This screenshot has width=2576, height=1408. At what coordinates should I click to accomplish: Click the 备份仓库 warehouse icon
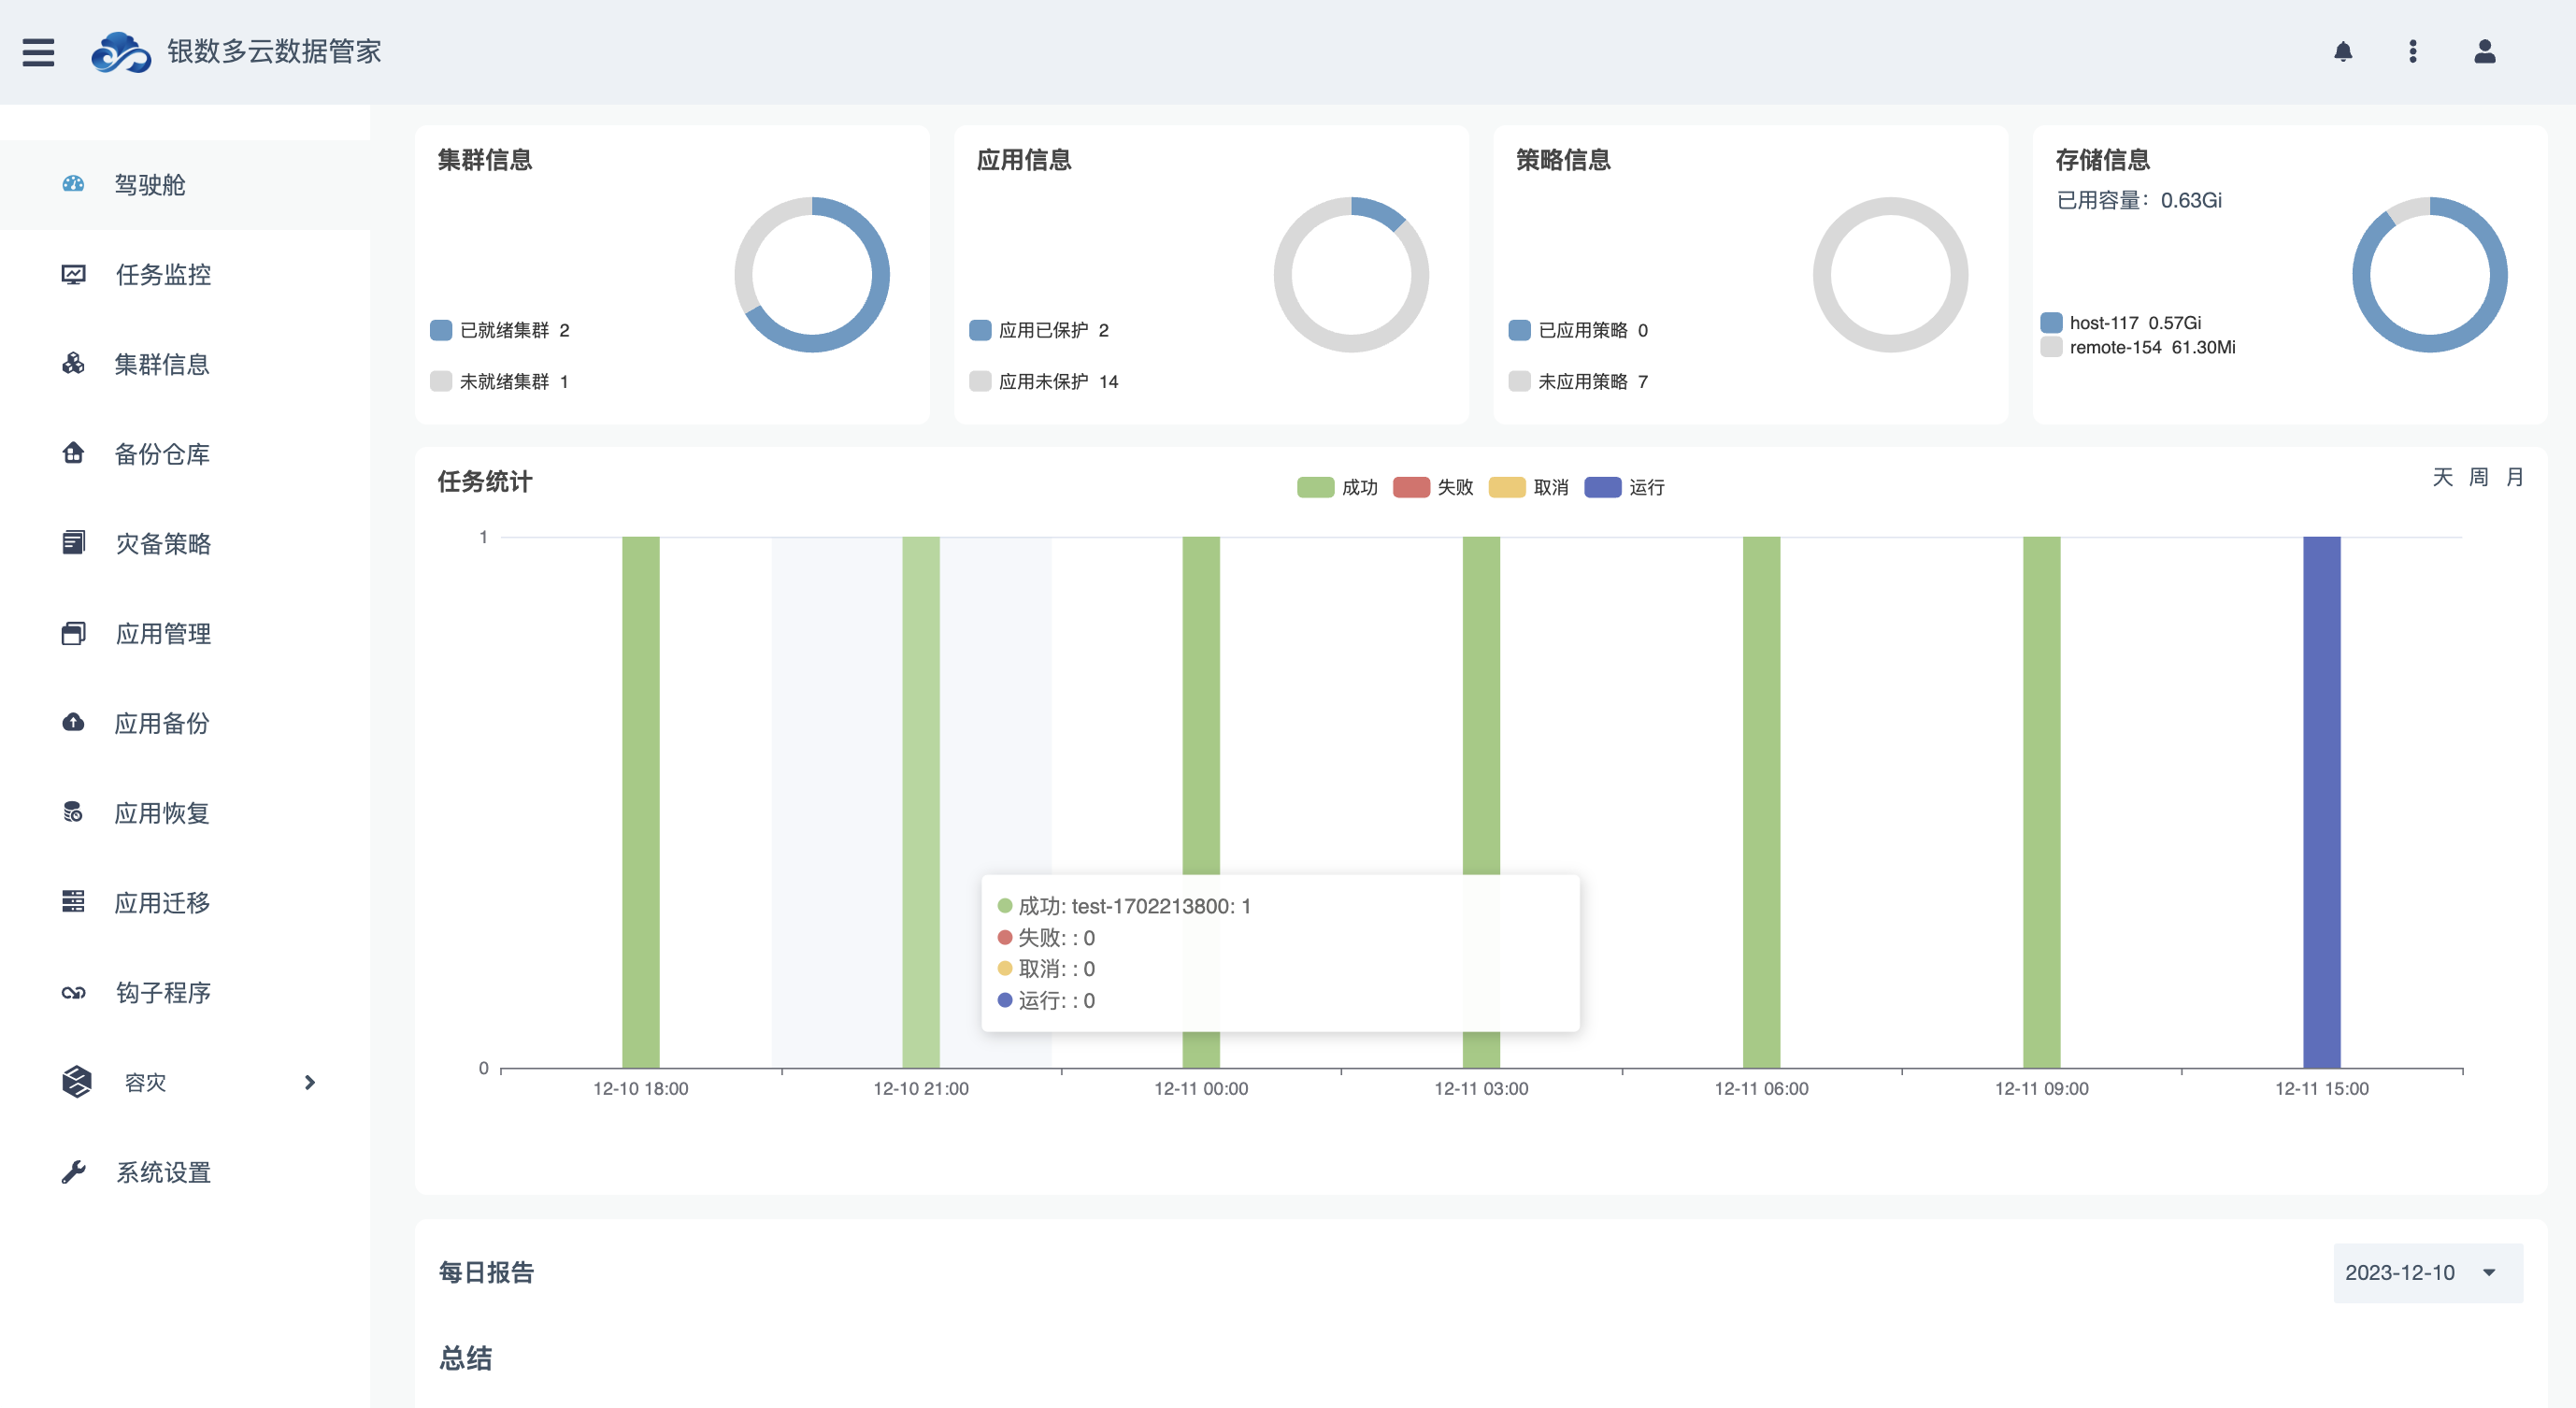pos(73,453)
